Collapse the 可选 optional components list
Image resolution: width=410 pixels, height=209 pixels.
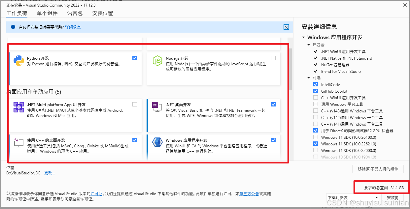coord(309,77)
